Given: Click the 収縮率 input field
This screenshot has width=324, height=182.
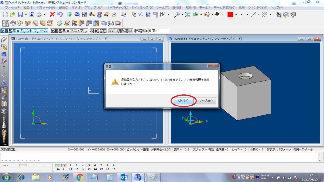Looking at the screenshot, I should [x=159, y=31].
